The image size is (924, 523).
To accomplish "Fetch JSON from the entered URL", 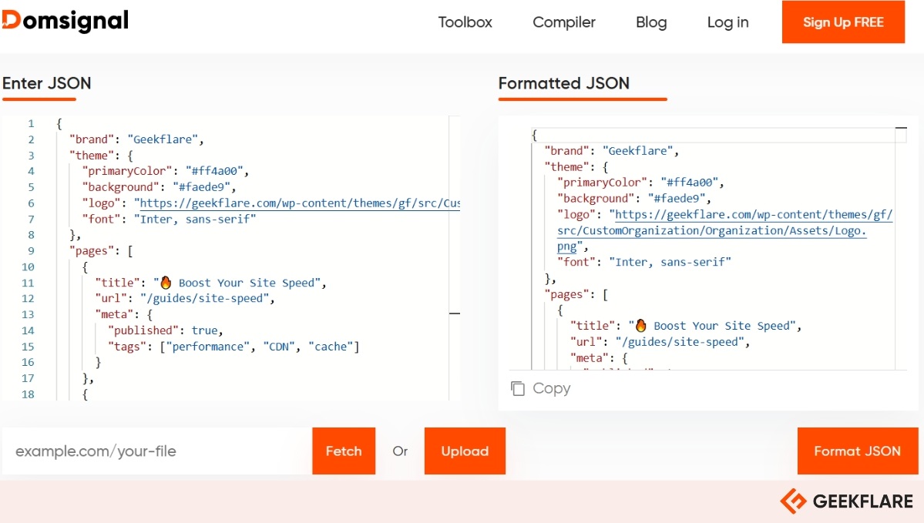I will 344,451.
